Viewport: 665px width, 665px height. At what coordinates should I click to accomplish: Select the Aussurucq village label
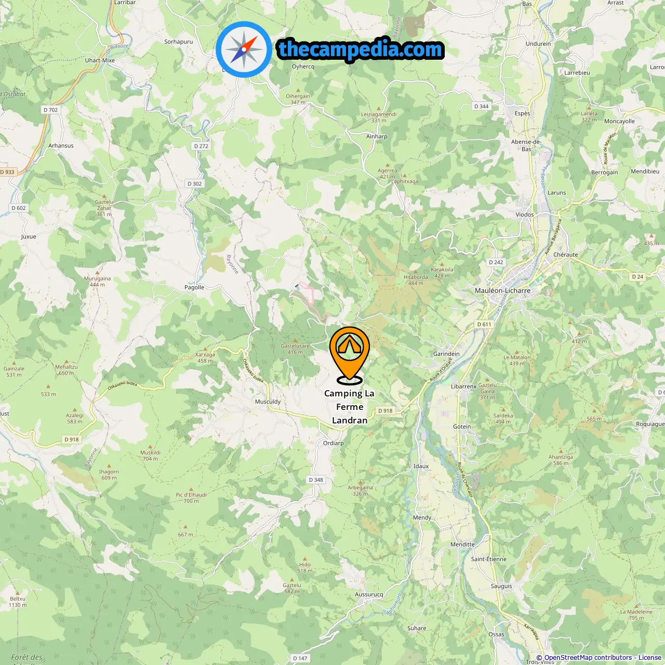[x=369, y=594]
